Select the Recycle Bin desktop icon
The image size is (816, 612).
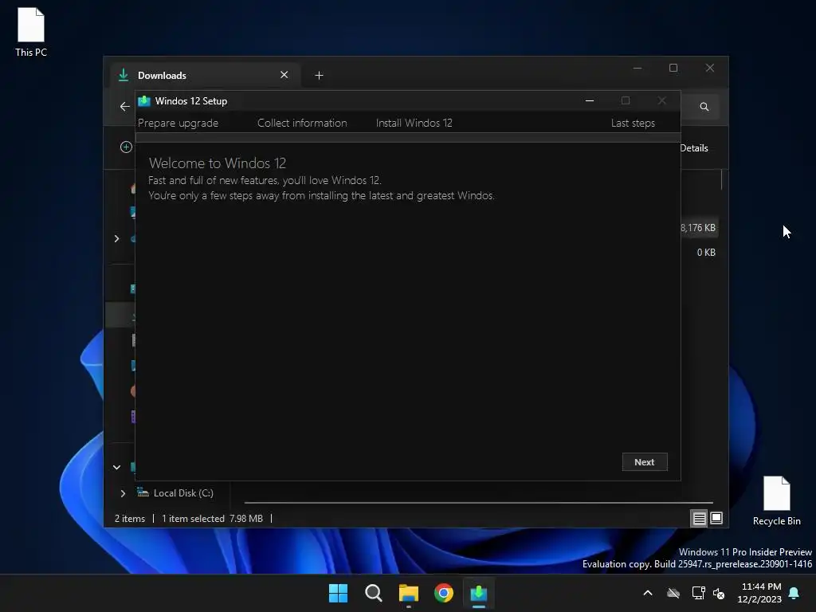pyautogui.click(x=776, y=501)
